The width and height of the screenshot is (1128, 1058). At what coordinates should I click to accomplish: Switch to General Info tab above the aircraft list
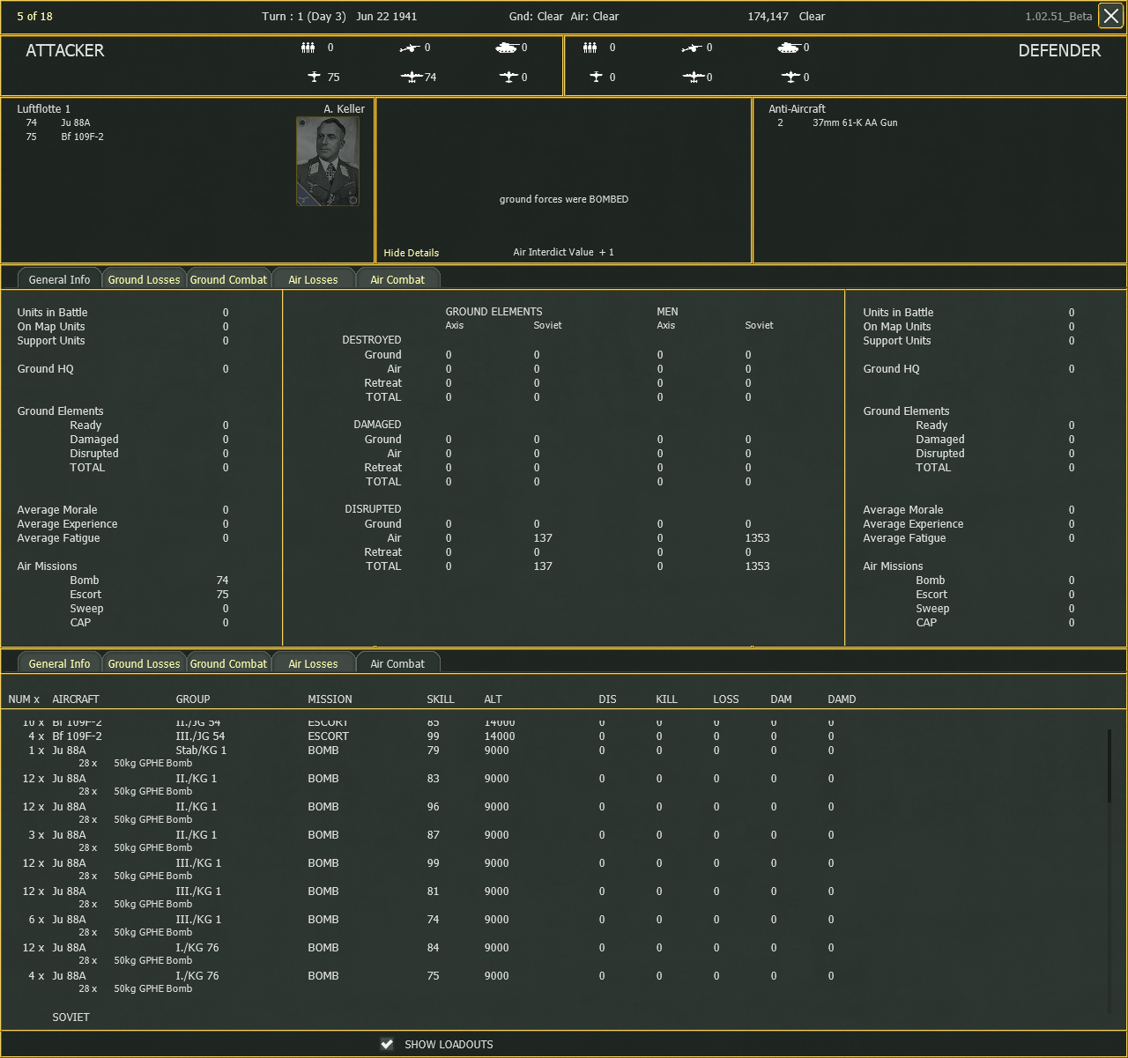[59, 663]
